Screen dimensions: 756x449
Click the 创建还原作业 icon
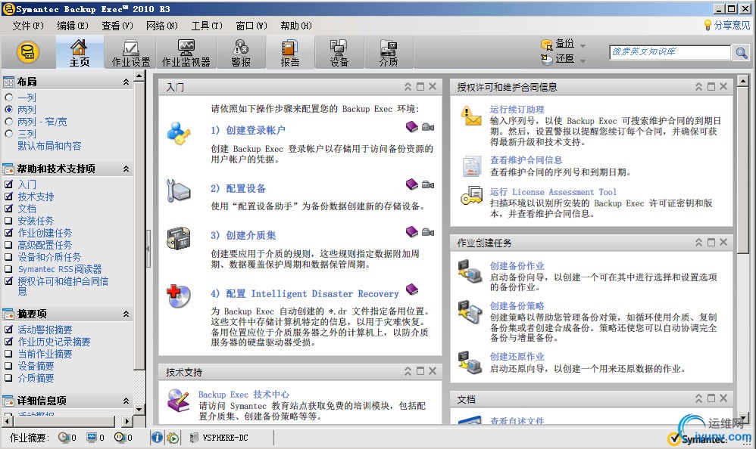(x=470, y=362)
